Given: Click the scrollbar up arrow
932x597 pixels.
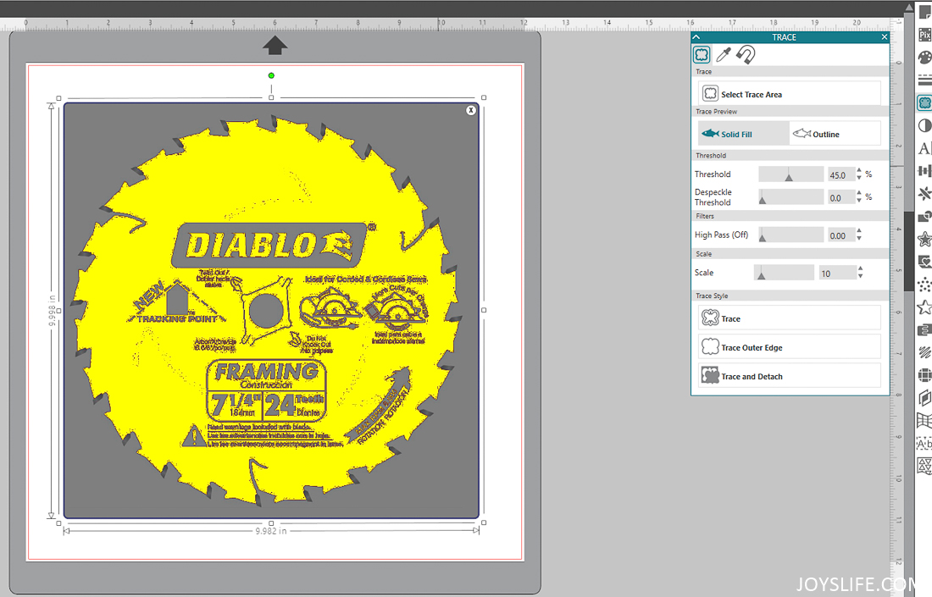Looking at the screenshot, I should tap(909, 7).
